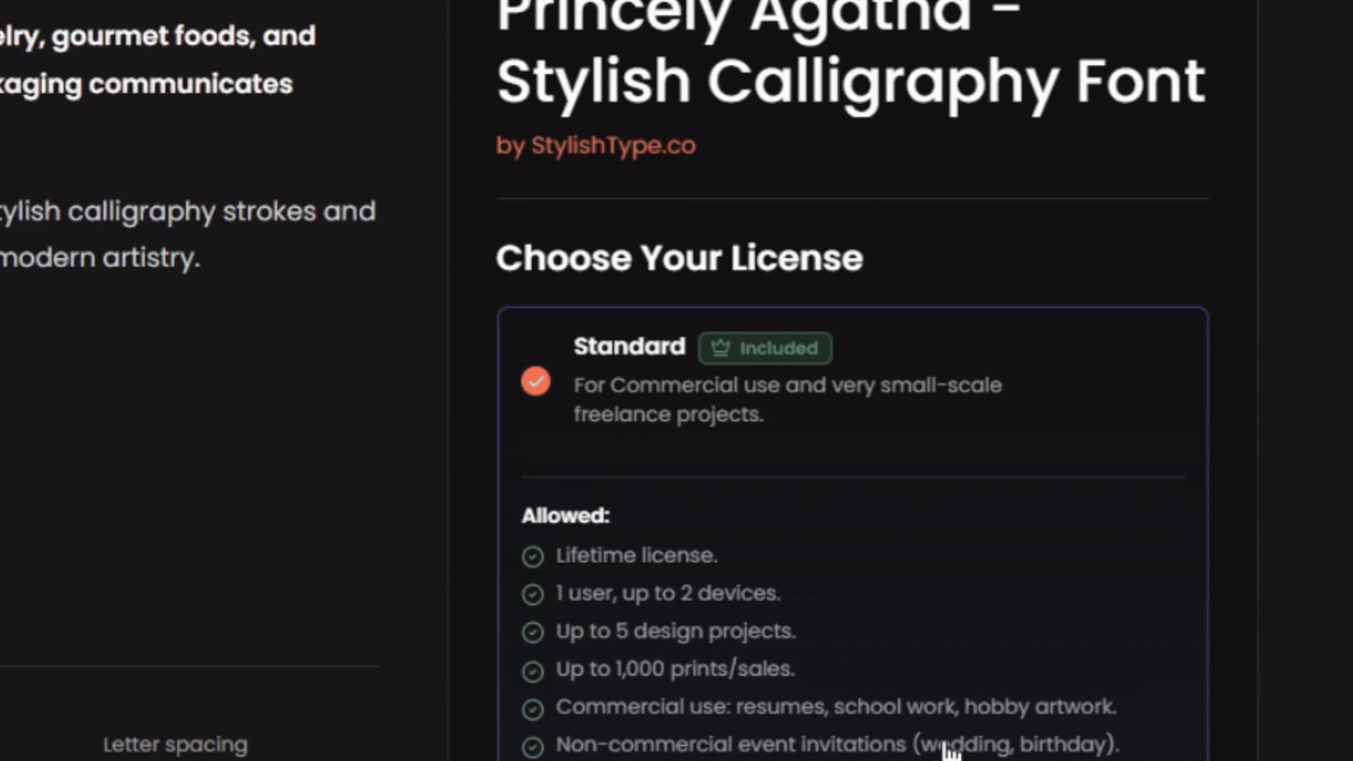Click the text 'Up to 1,000 prints/sales.'
The width and height of the screenshot is (1353, 761).
(675, 669)
